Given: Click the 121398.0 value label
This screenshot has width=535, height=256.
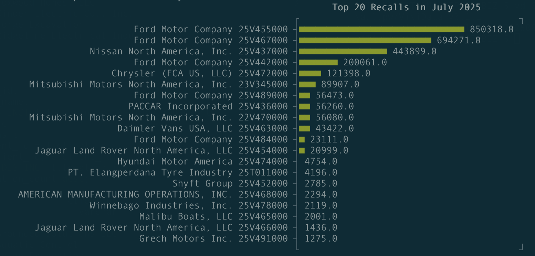Looking at the screenshot, I should (x=347, y=73).
